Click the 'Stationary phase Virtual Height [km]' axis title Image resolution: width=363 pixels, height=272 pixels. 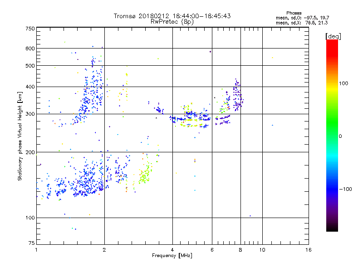point(20,136)
